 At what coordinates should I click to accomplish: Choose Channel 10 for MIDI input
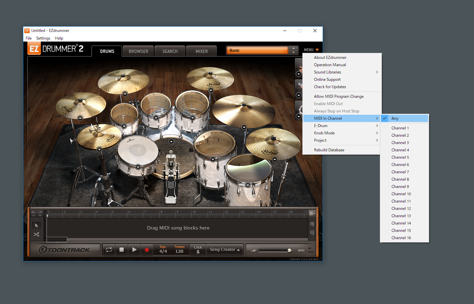[x=401, y=194]
